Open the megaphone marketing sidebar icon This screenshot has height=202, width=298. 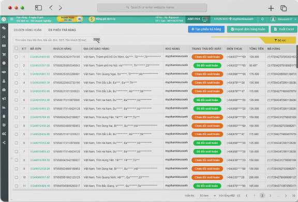tap(4, 99)
